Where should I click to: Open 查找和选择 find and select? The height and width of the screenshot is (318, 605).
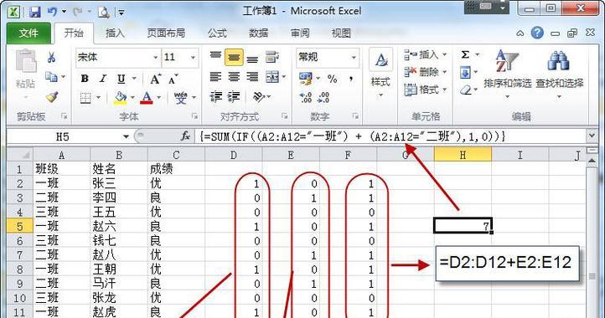[x=559, y=74]
